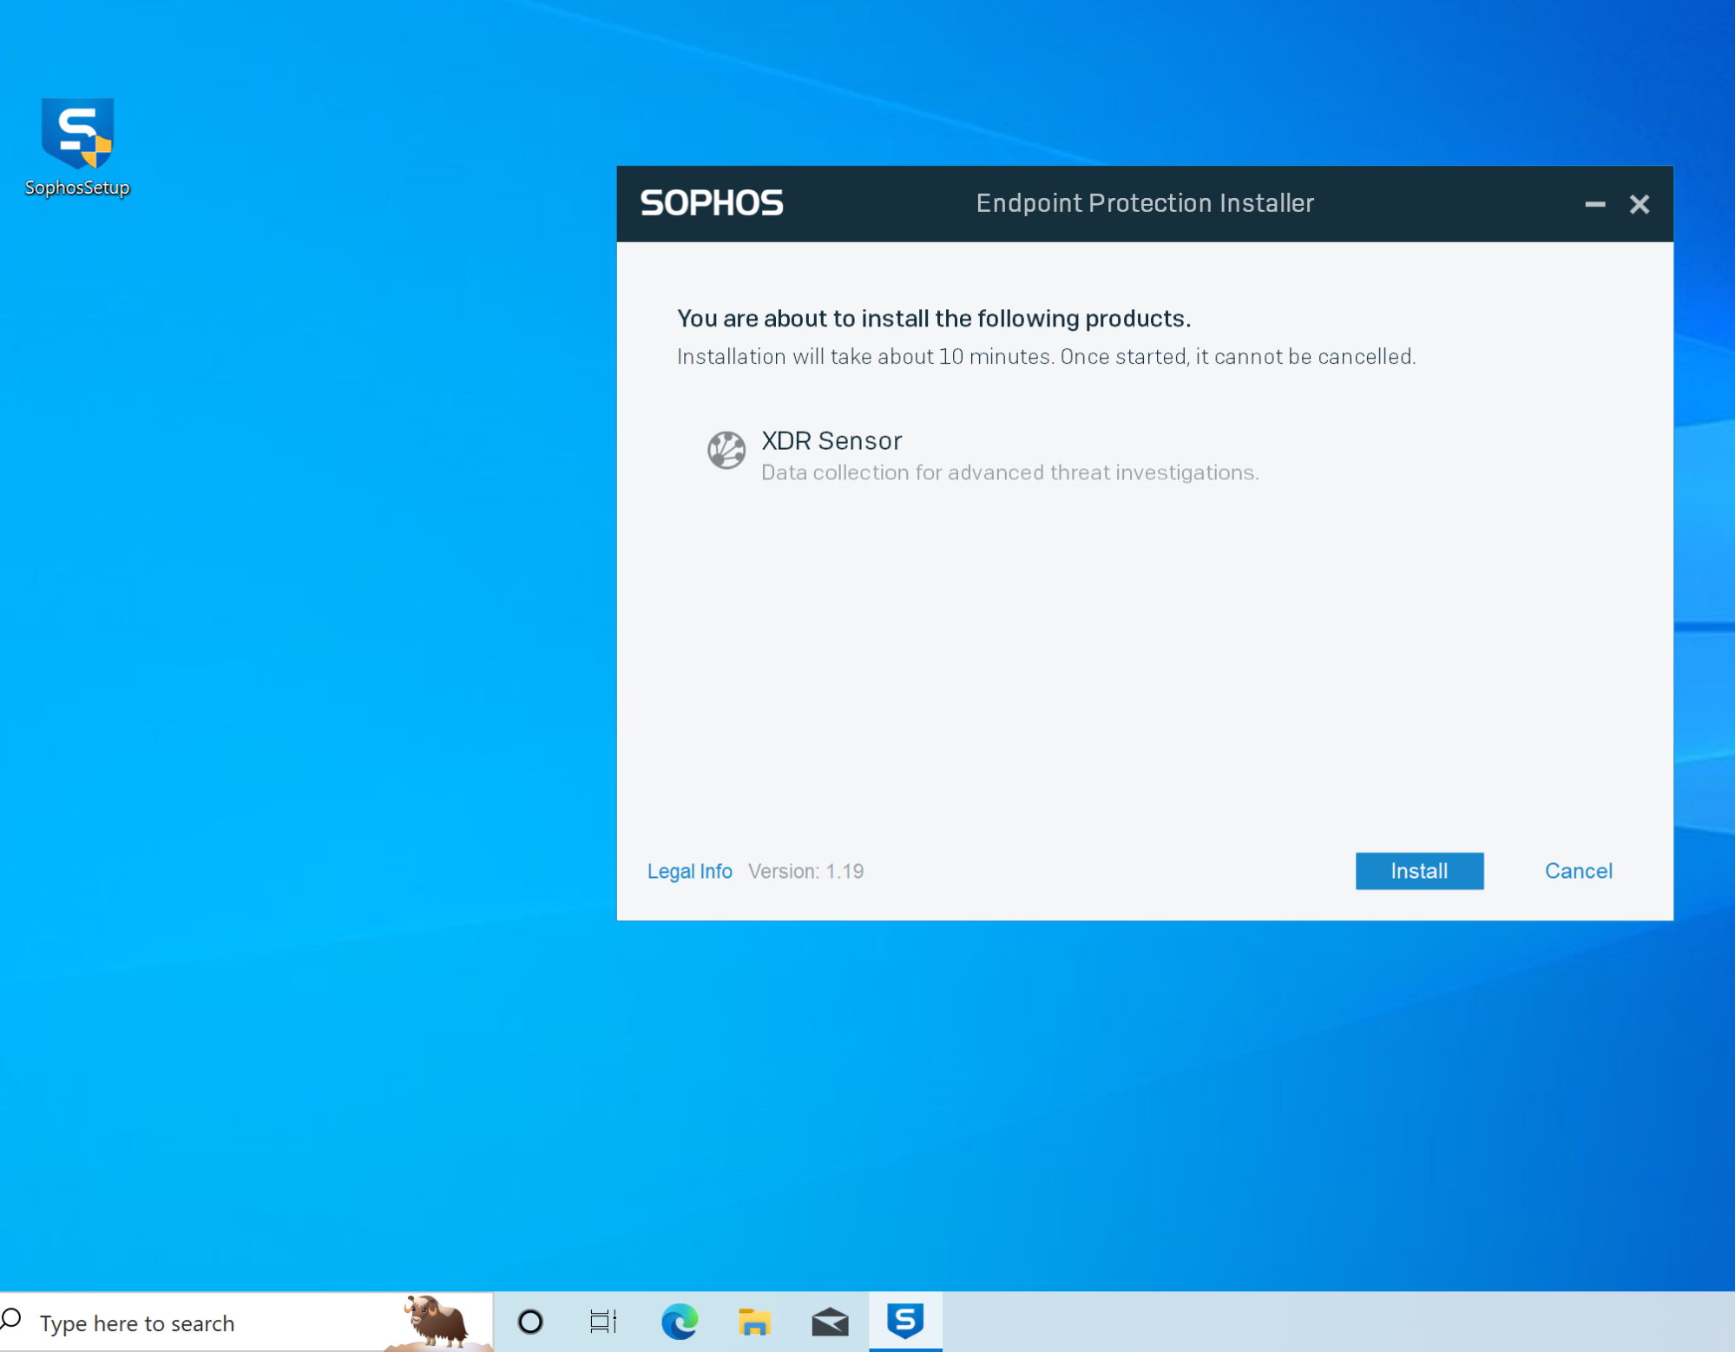Open Microsoft Edge from the taskbar
This screenshot has height=1352, width=1735.
679,1321
